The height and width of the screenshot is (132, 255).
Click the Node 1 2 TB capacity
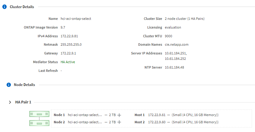click(112, 115)
